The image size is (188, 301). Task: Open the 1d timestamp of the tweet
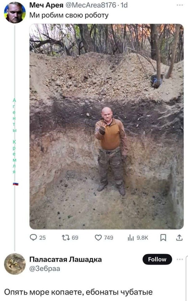tap(124, 5)
